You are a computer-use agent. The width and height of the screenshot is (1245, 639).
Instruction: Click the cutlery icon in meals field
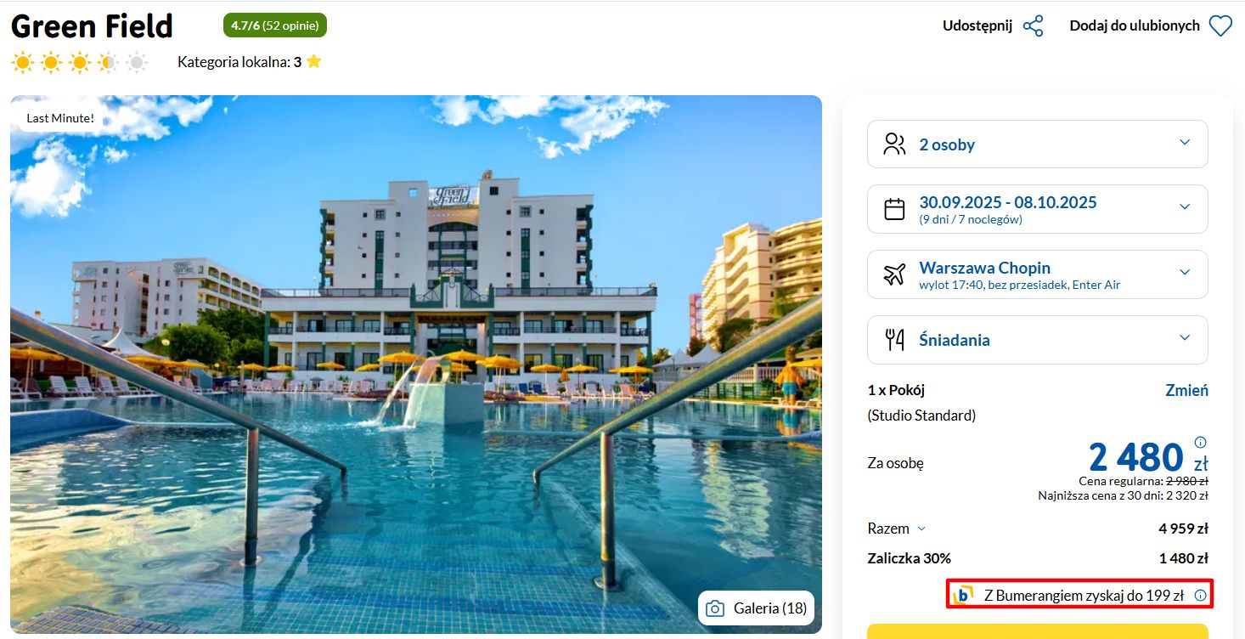[894, 340]
